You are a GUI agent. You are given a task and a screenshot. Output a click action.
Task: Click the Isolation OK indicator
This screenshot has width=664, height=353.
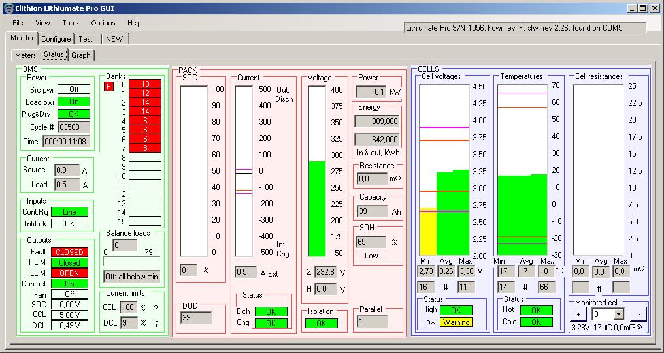coord(322,324)
